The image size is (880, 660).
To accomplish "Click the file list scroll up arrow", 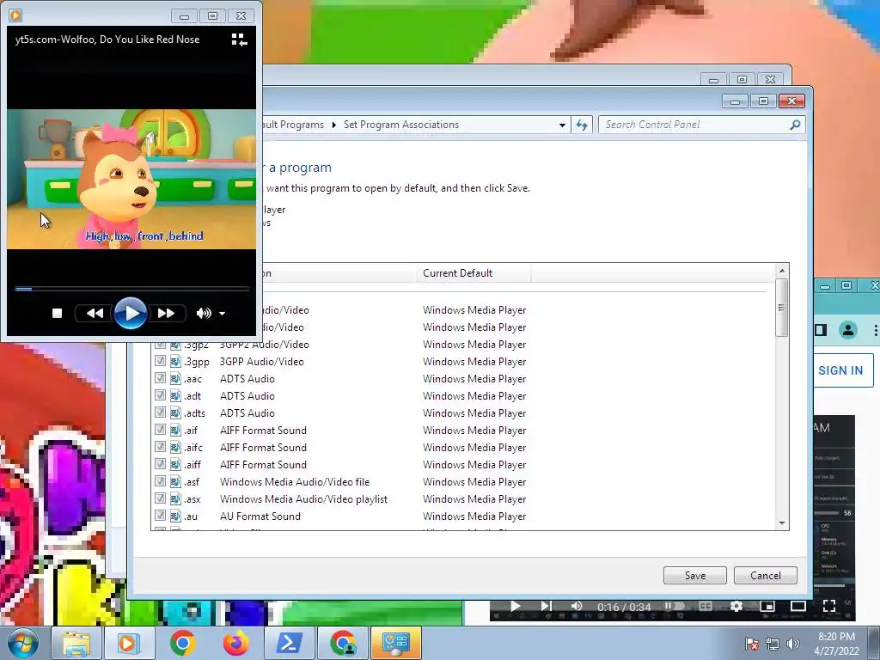I will [782, 271].
